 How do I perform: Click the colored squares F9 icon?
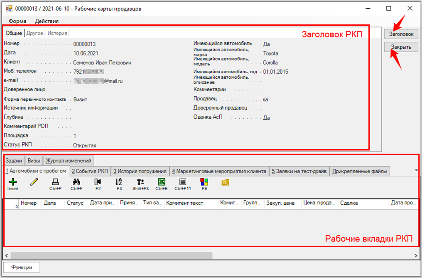[204, 182]
